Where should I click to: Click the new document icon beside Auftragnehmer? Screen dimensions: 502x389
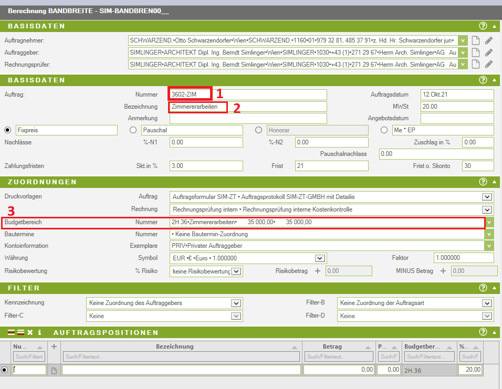click(476, 40)
